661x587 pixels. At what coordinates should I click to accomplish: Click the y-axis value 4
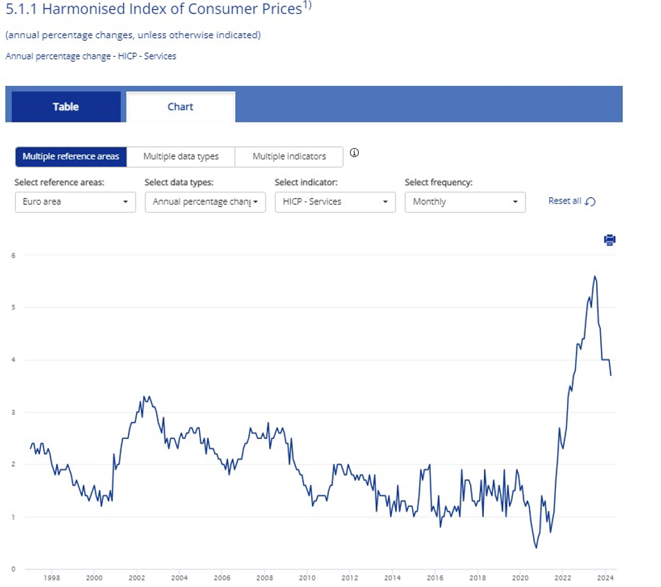click(14, 360)
